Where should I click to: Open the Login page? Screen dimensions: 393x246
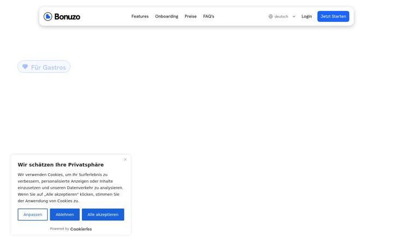pos(307,16)
